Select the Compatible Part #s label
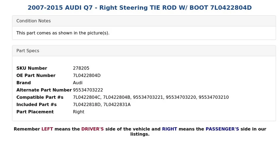Viewport: 280px width, 141px height. pos(40,97)
